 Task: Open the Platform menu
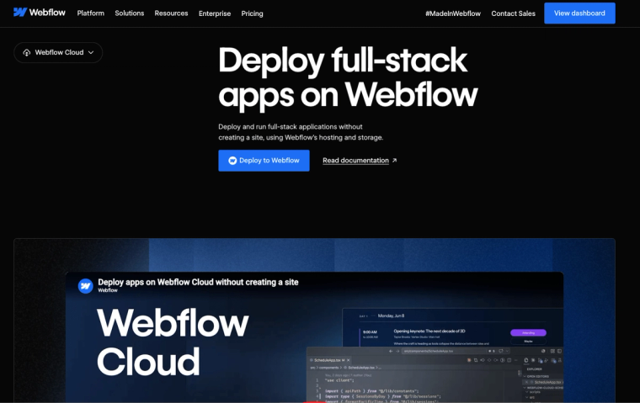coord(91,13)
